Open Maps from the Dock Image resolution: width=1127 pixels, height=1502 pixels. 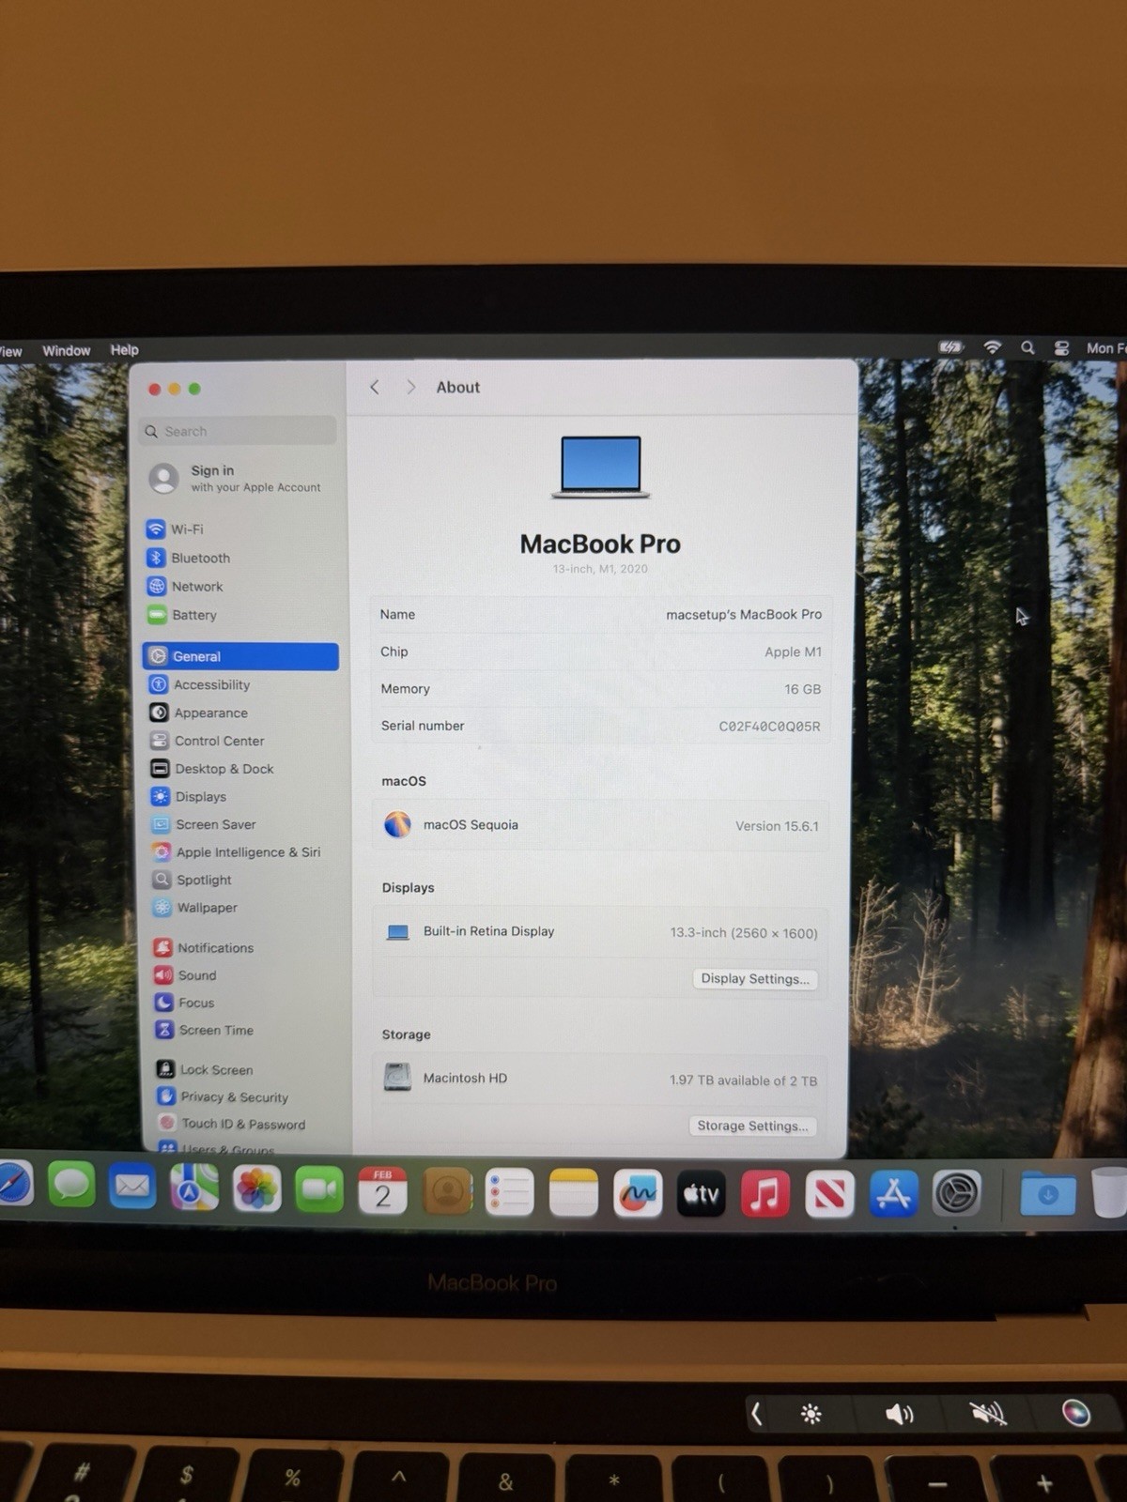point(194,1188)
